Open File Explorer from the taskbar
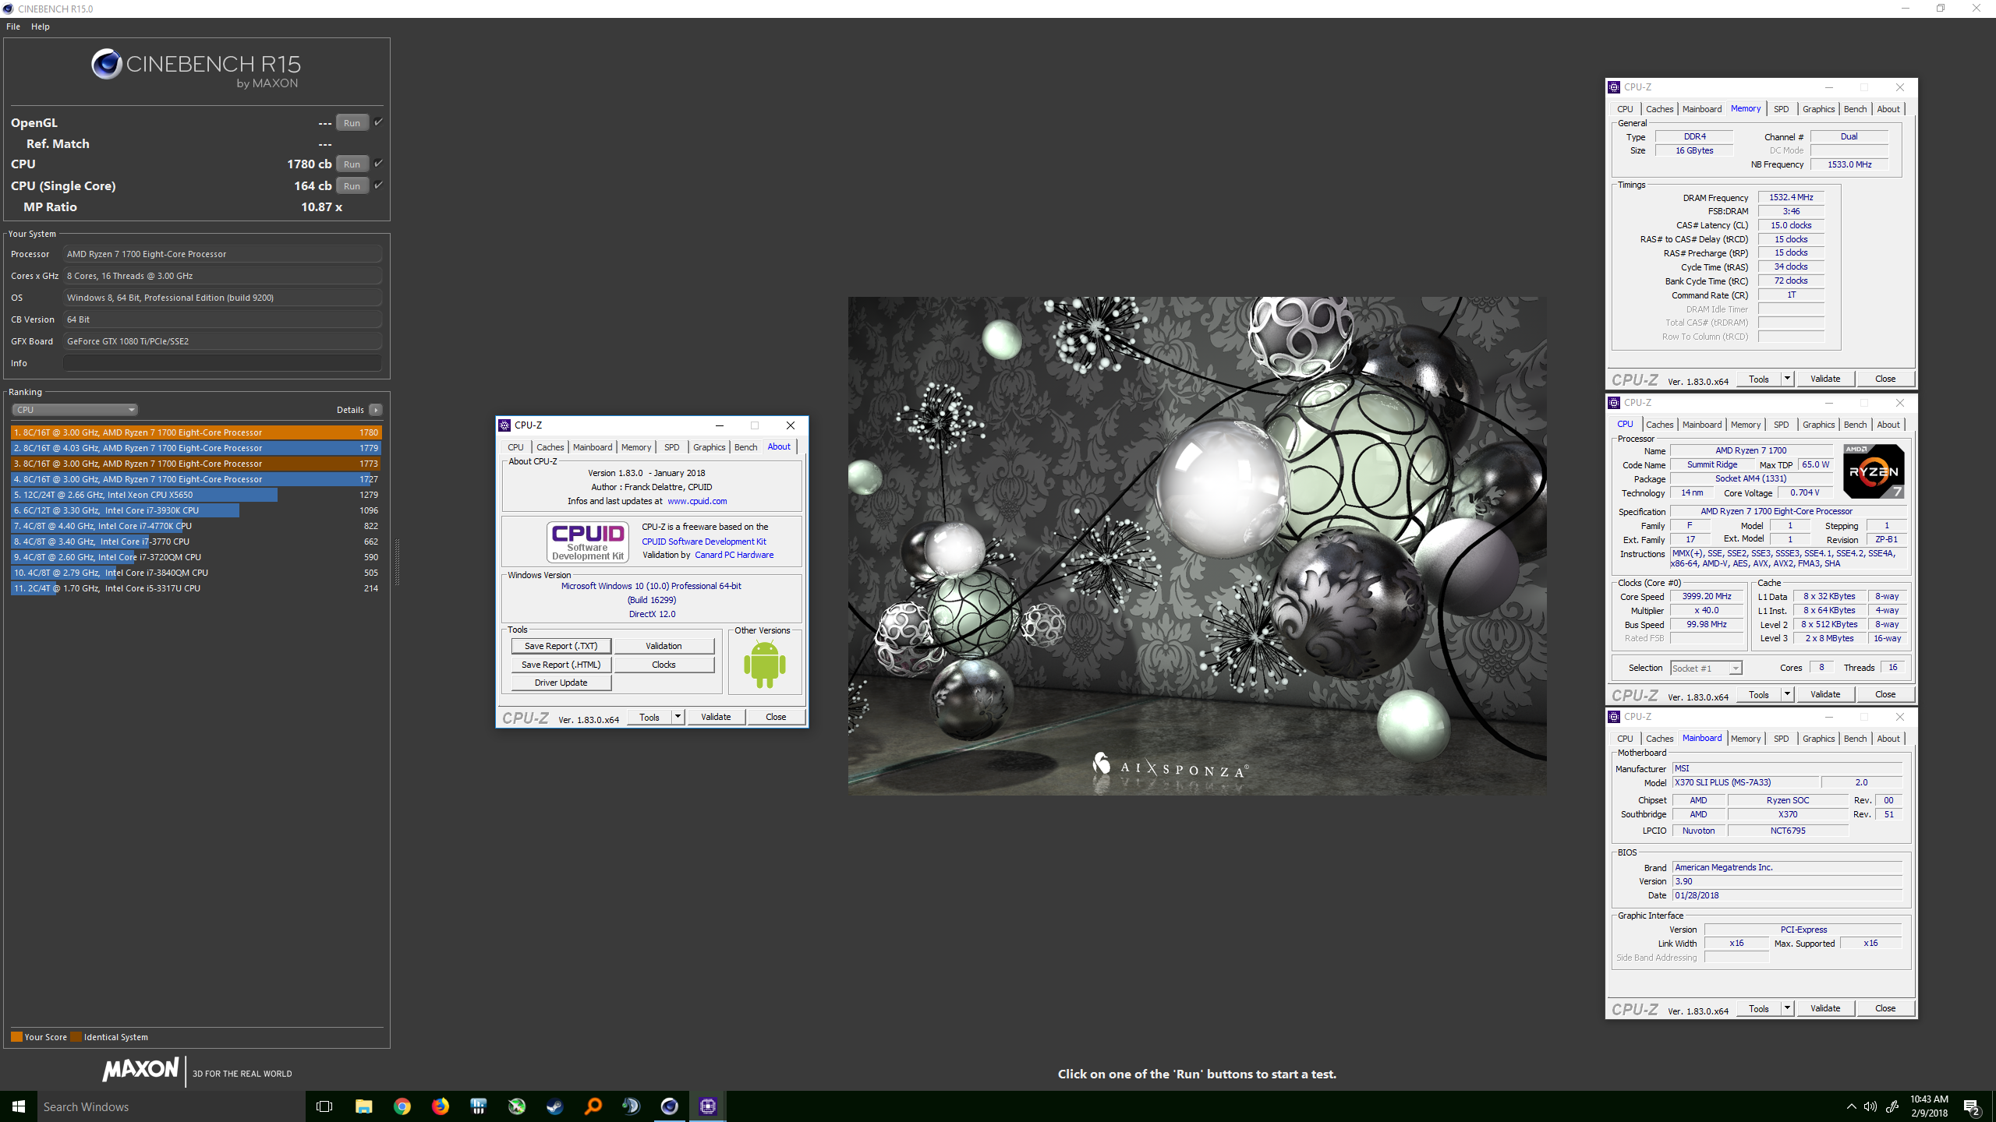 [x=363, y=1106]
